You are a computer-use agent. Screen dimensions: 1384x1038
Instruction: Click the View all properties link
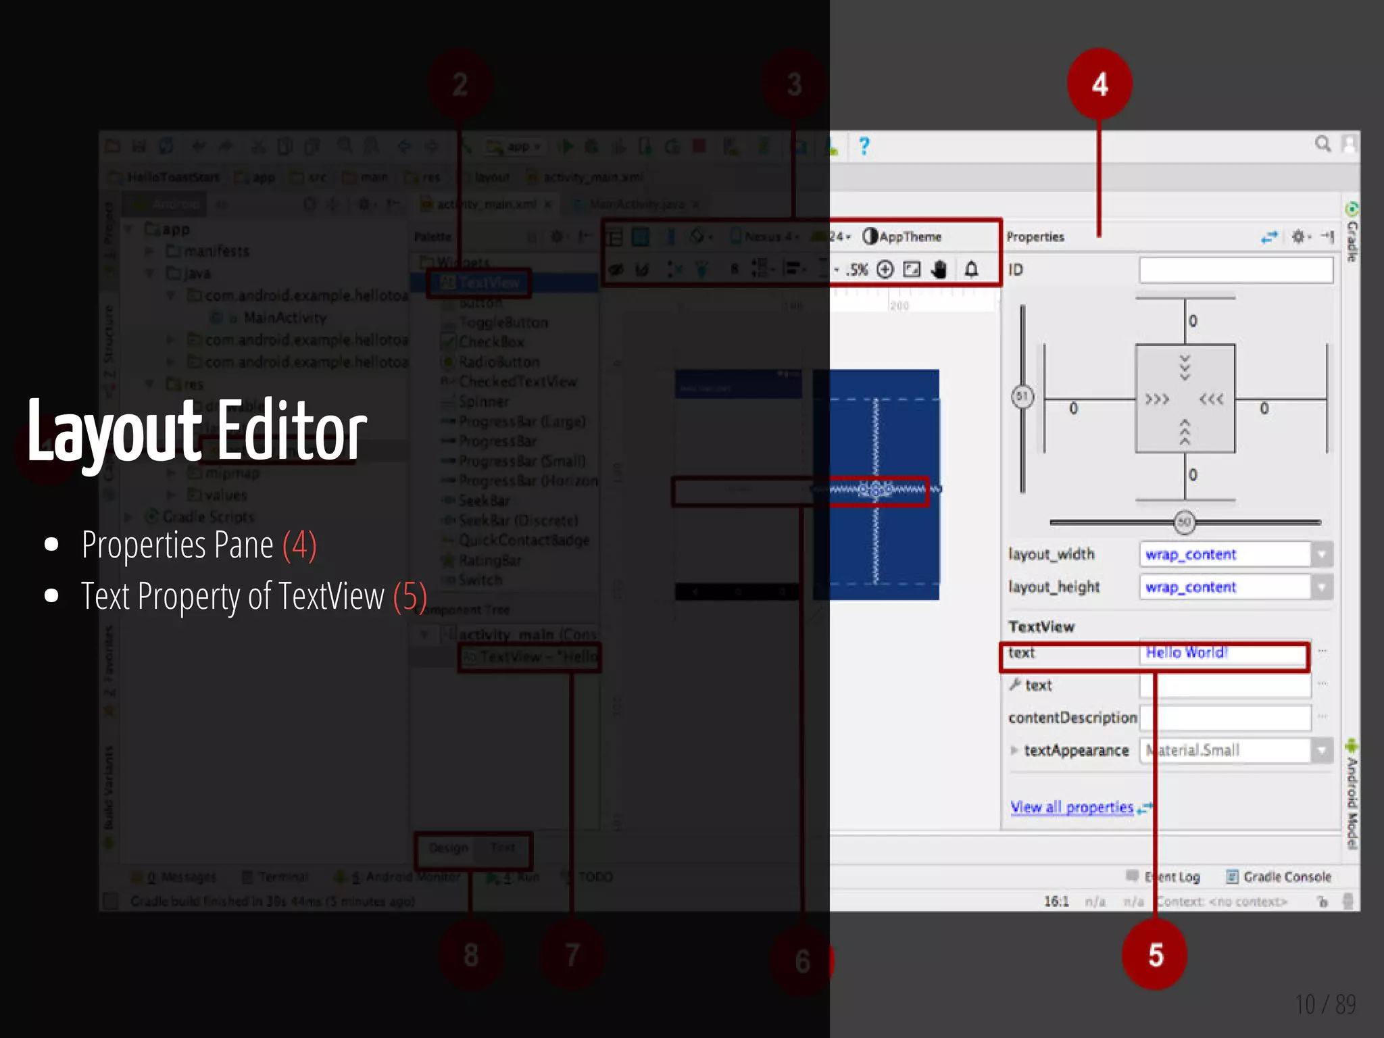click(x=1072, y=807)
